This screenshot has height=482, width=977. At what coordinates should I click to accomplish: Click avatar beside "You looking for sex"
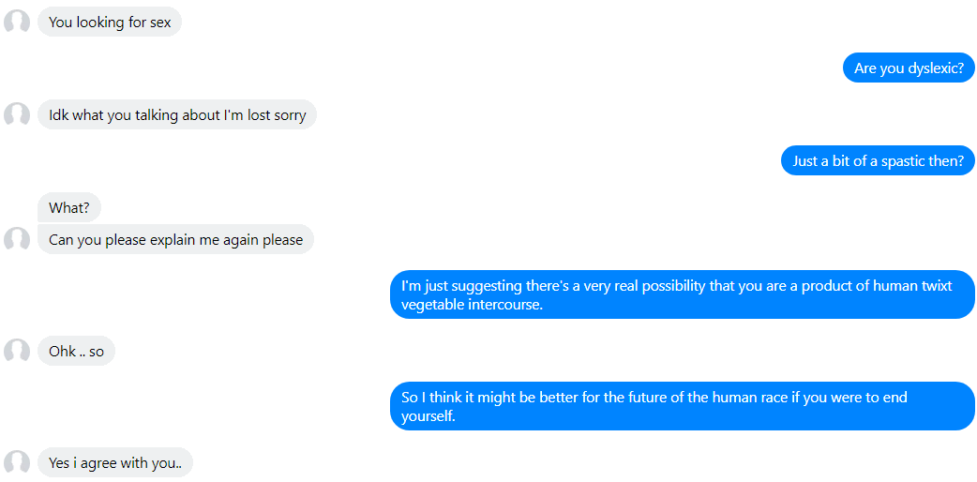(17, 22)
